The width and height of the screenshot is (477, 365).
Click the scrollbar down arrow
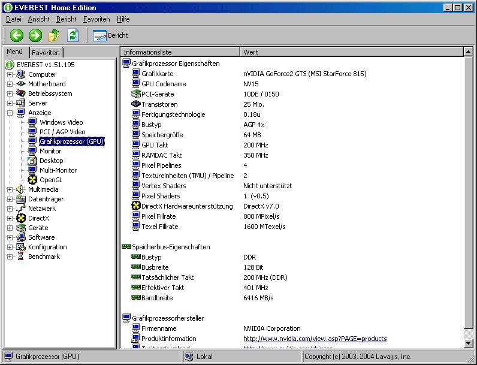tap(469, 343)
